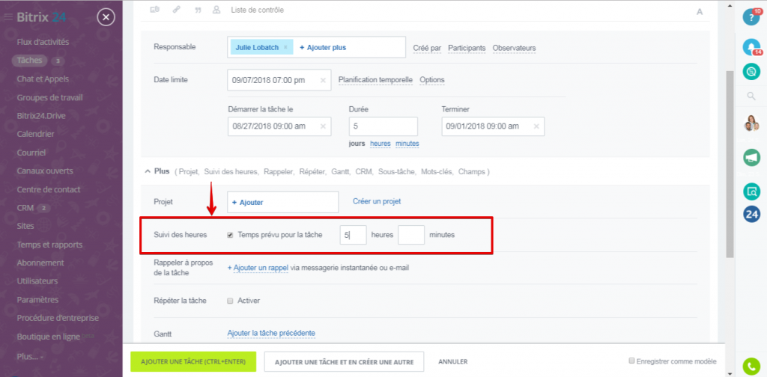767x377 pixels.
Task: Click the Date limite input field
Action: click(x=279, y=80)
